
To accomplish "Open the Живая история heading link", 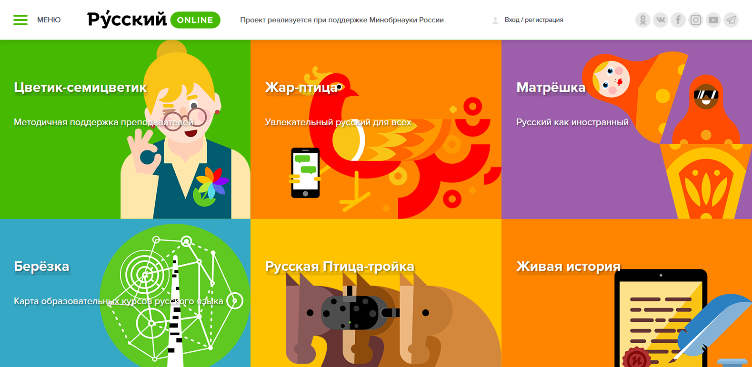I will point(569,267).
